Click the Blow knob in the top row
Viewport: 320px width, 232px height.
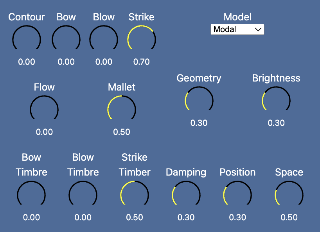(104, 37)
